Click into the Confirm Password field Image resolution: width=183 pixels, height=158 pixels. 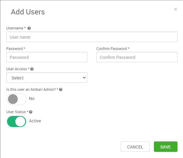(137, 57)
